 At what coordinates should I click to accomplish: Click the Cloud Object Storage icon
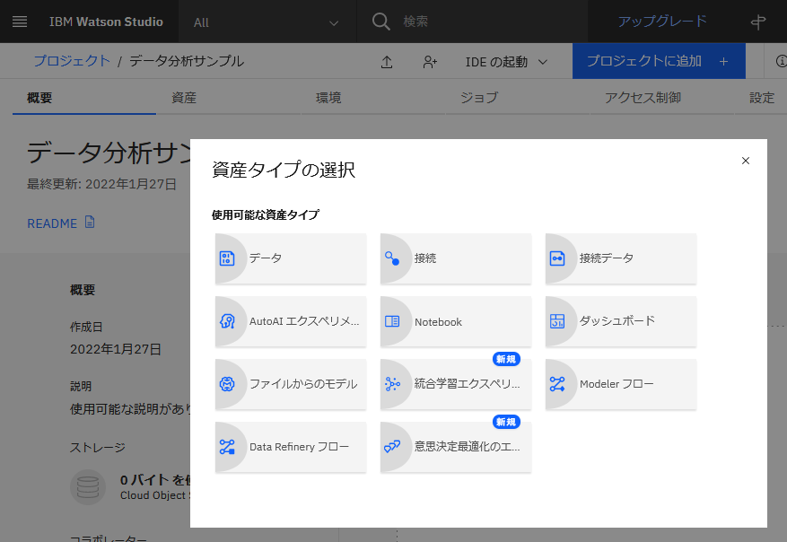tap(88, 487)
